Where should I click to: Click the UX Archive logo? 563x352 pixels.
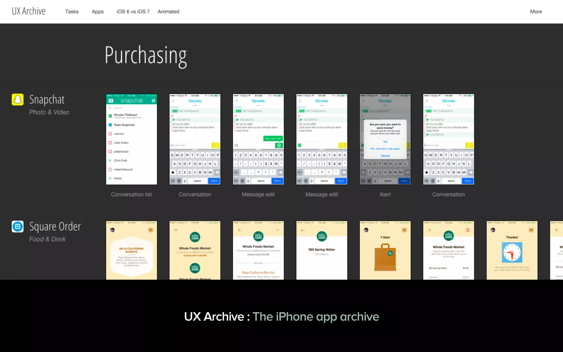pyautogui.click(x=29, y=11)
